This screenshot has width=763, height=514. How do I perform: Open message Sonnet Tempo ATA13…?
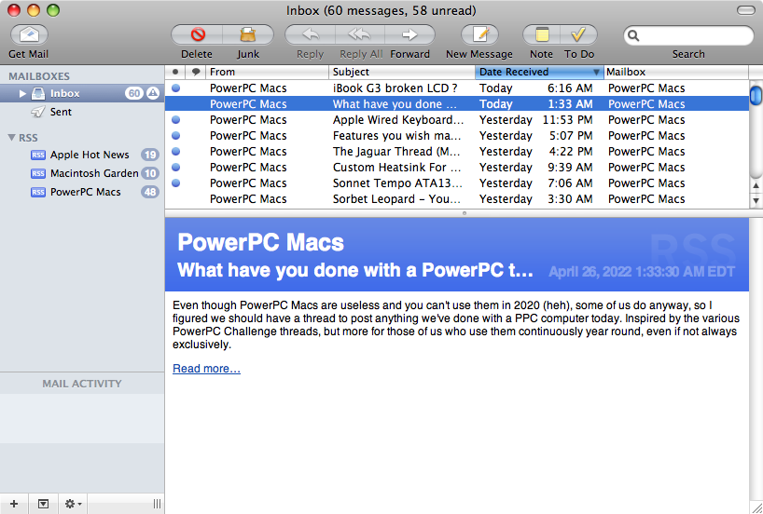[x=456, y=183]
